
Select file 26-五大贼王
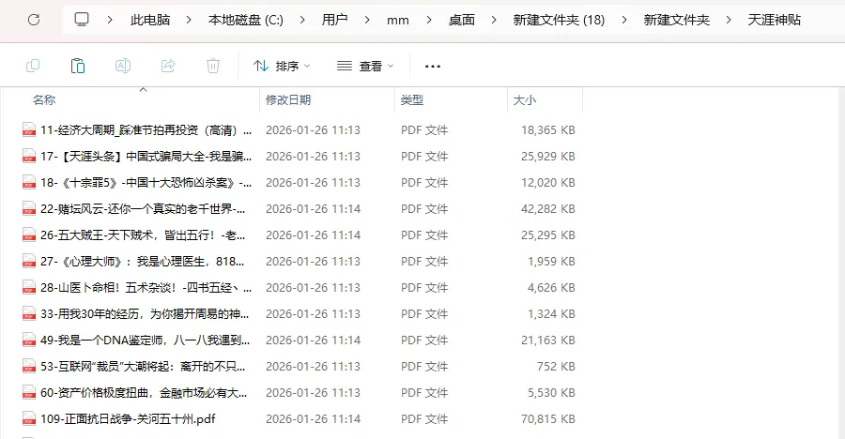point(143,235)
